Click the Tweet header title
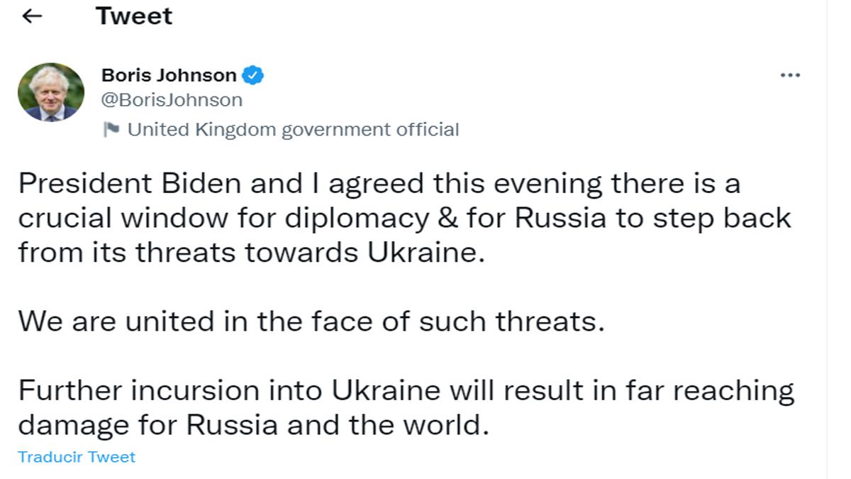Screen dimensions: 851x479 coord(133,15)
